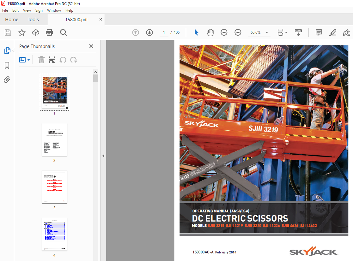Click the '/ 106' total pages text

(x=175, y=33)
